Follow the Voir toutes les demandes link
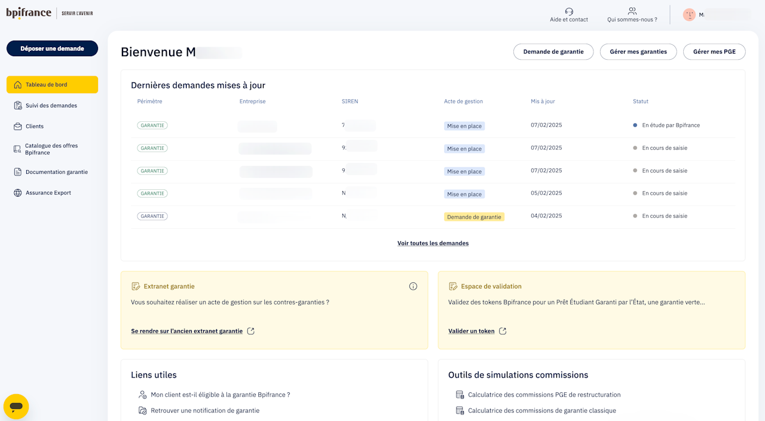 pos(433,244)
